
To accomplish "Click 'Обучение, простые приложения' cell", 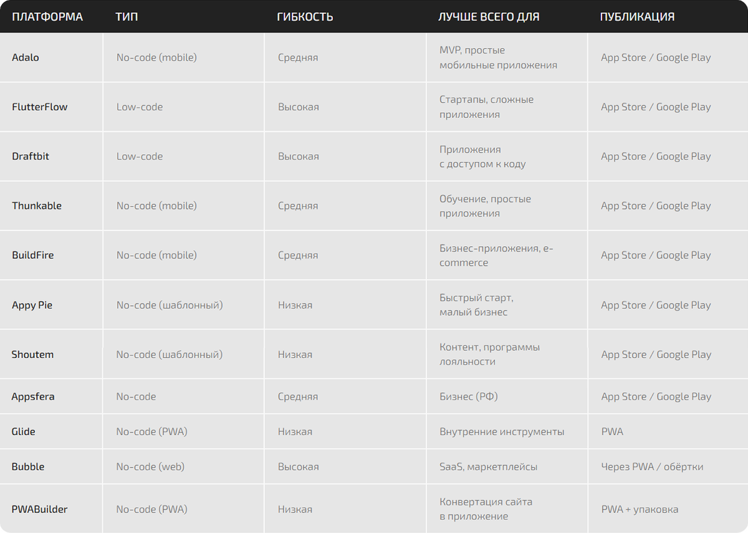I will 486,206.
